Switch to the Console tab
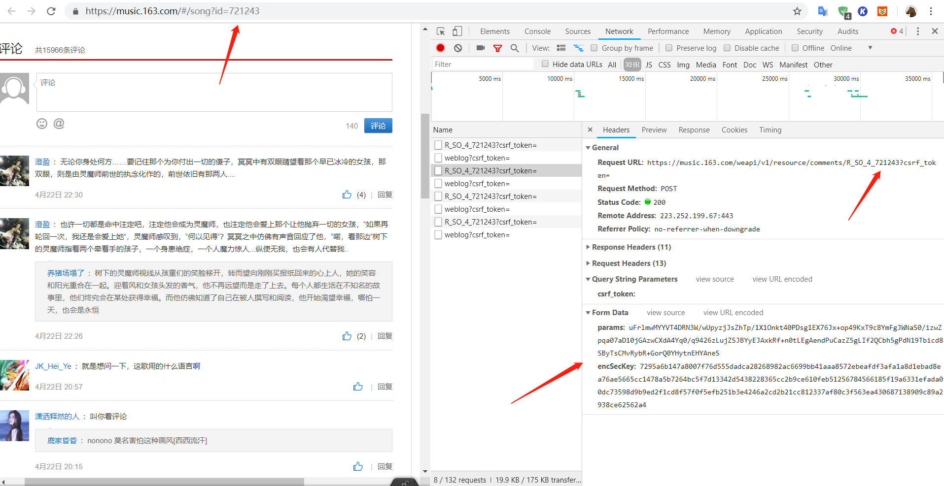The height and width of the screenshot is (486, 944). 537,31
